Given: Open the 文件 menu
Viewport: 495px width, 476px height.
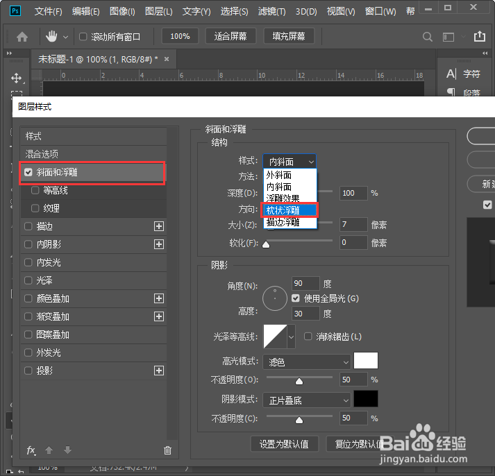Looking at the screenshot, I should pos(48,12).
